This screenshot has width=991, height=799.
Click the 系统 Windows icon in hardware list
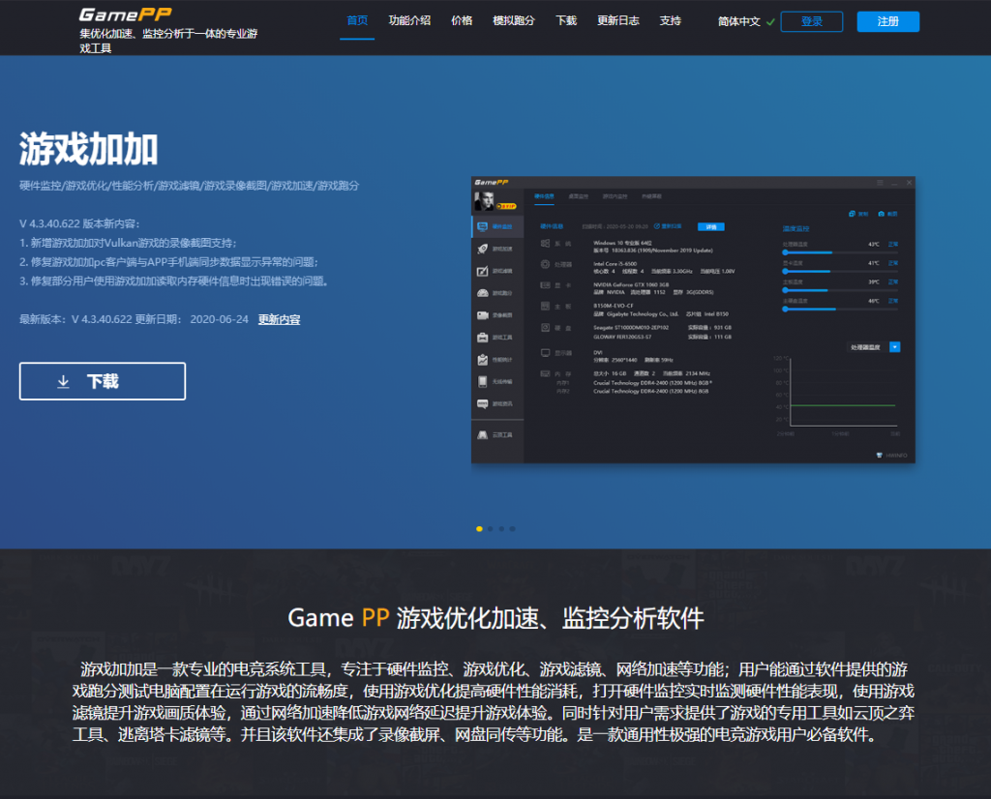pyautogui.click(x=546, y=243)
